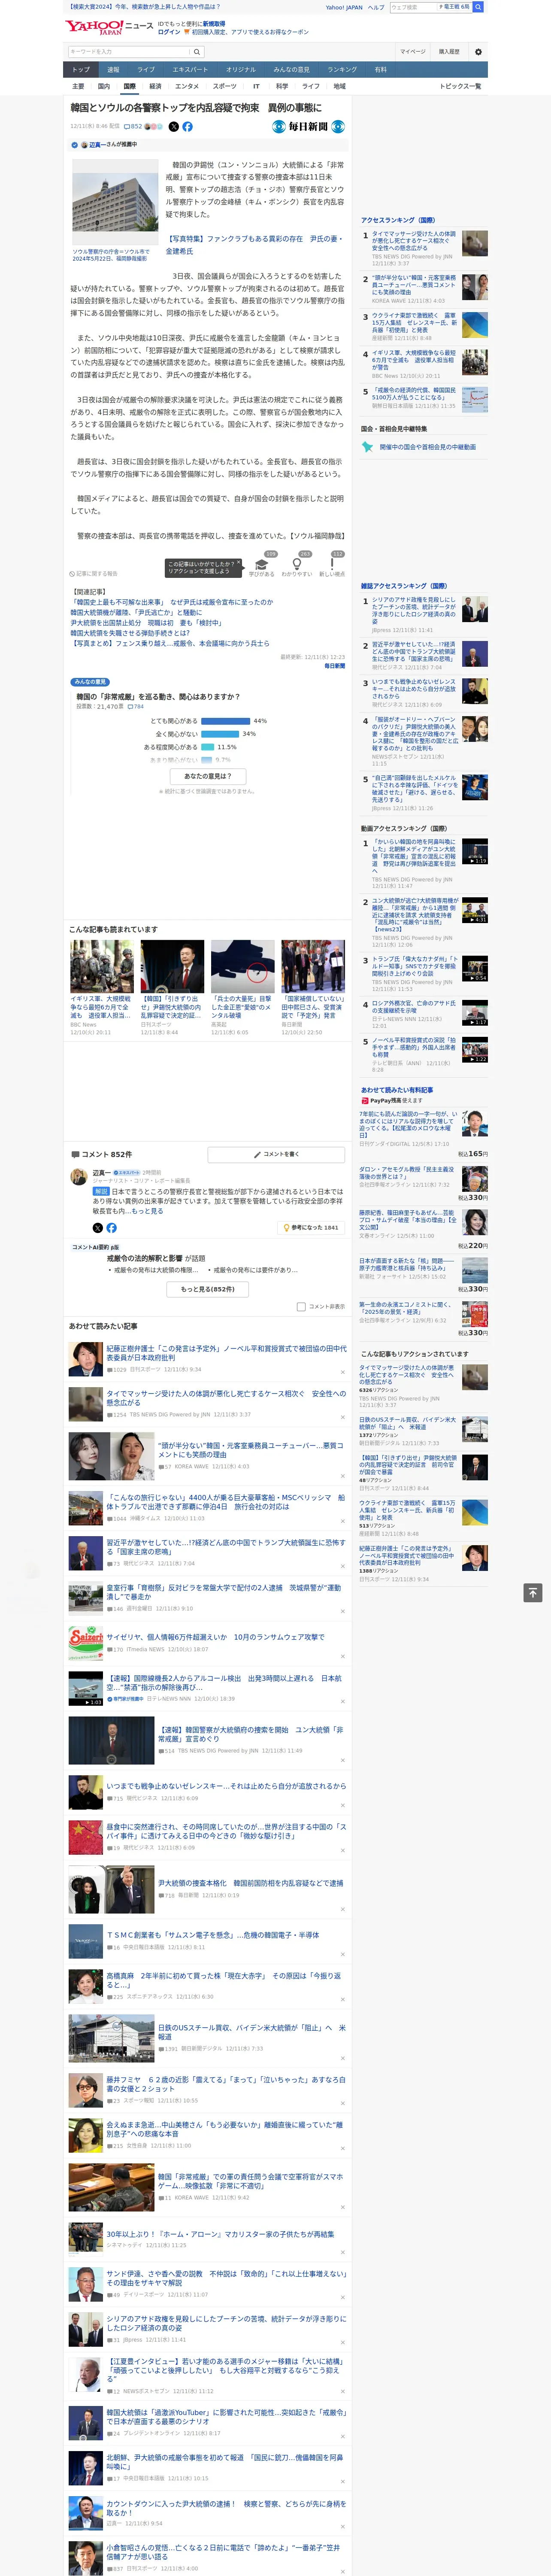The width and height of the screenshot is (551, 2576).
Task: Open the 有料 navigation tab
Action: (380, 70)
